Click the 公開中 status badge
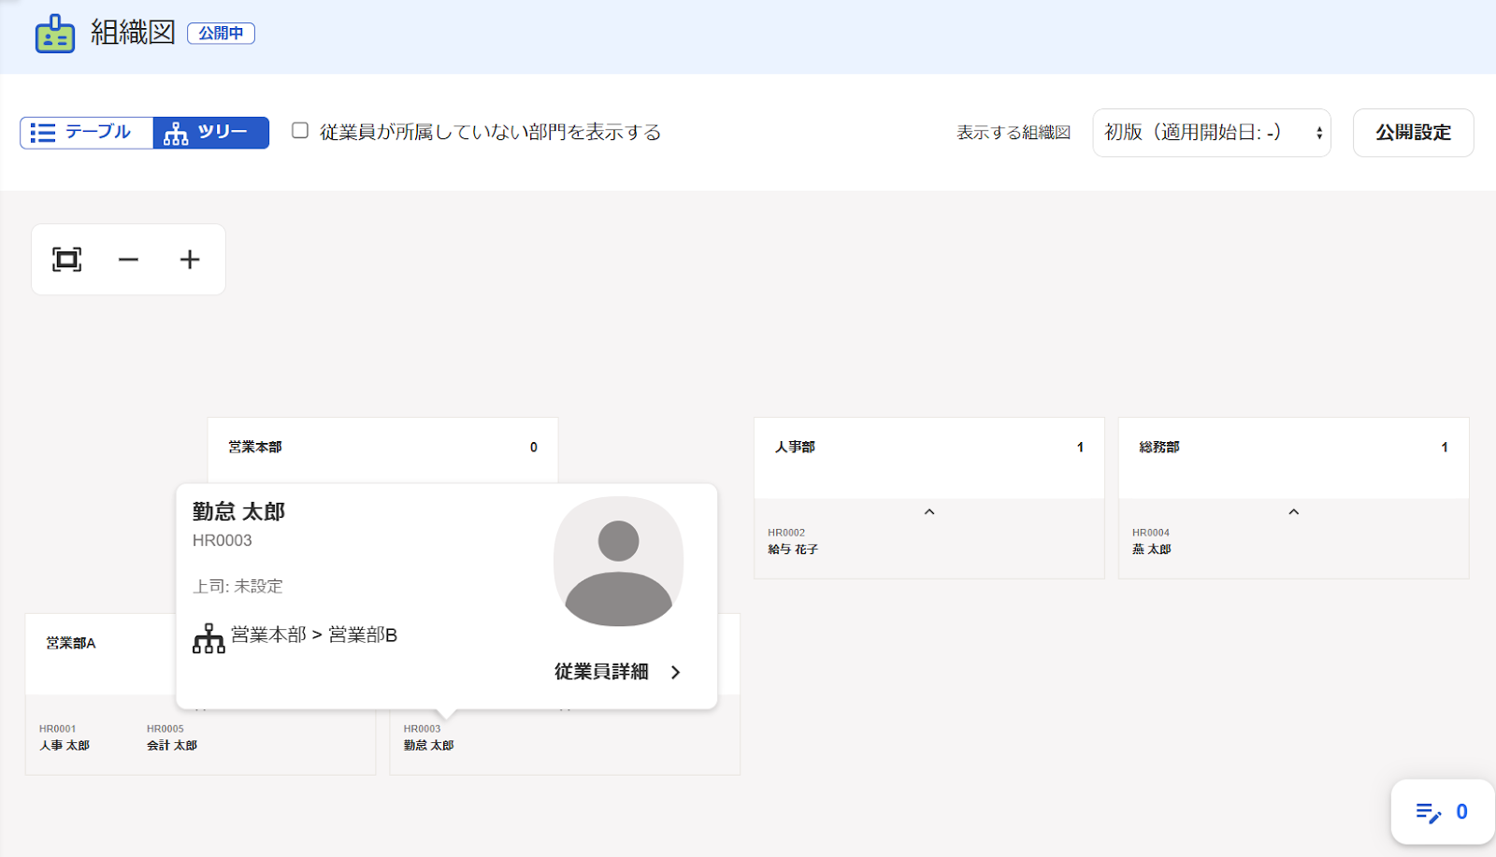1496x857 pixels. pyautogui.click(x=221, y=33)
